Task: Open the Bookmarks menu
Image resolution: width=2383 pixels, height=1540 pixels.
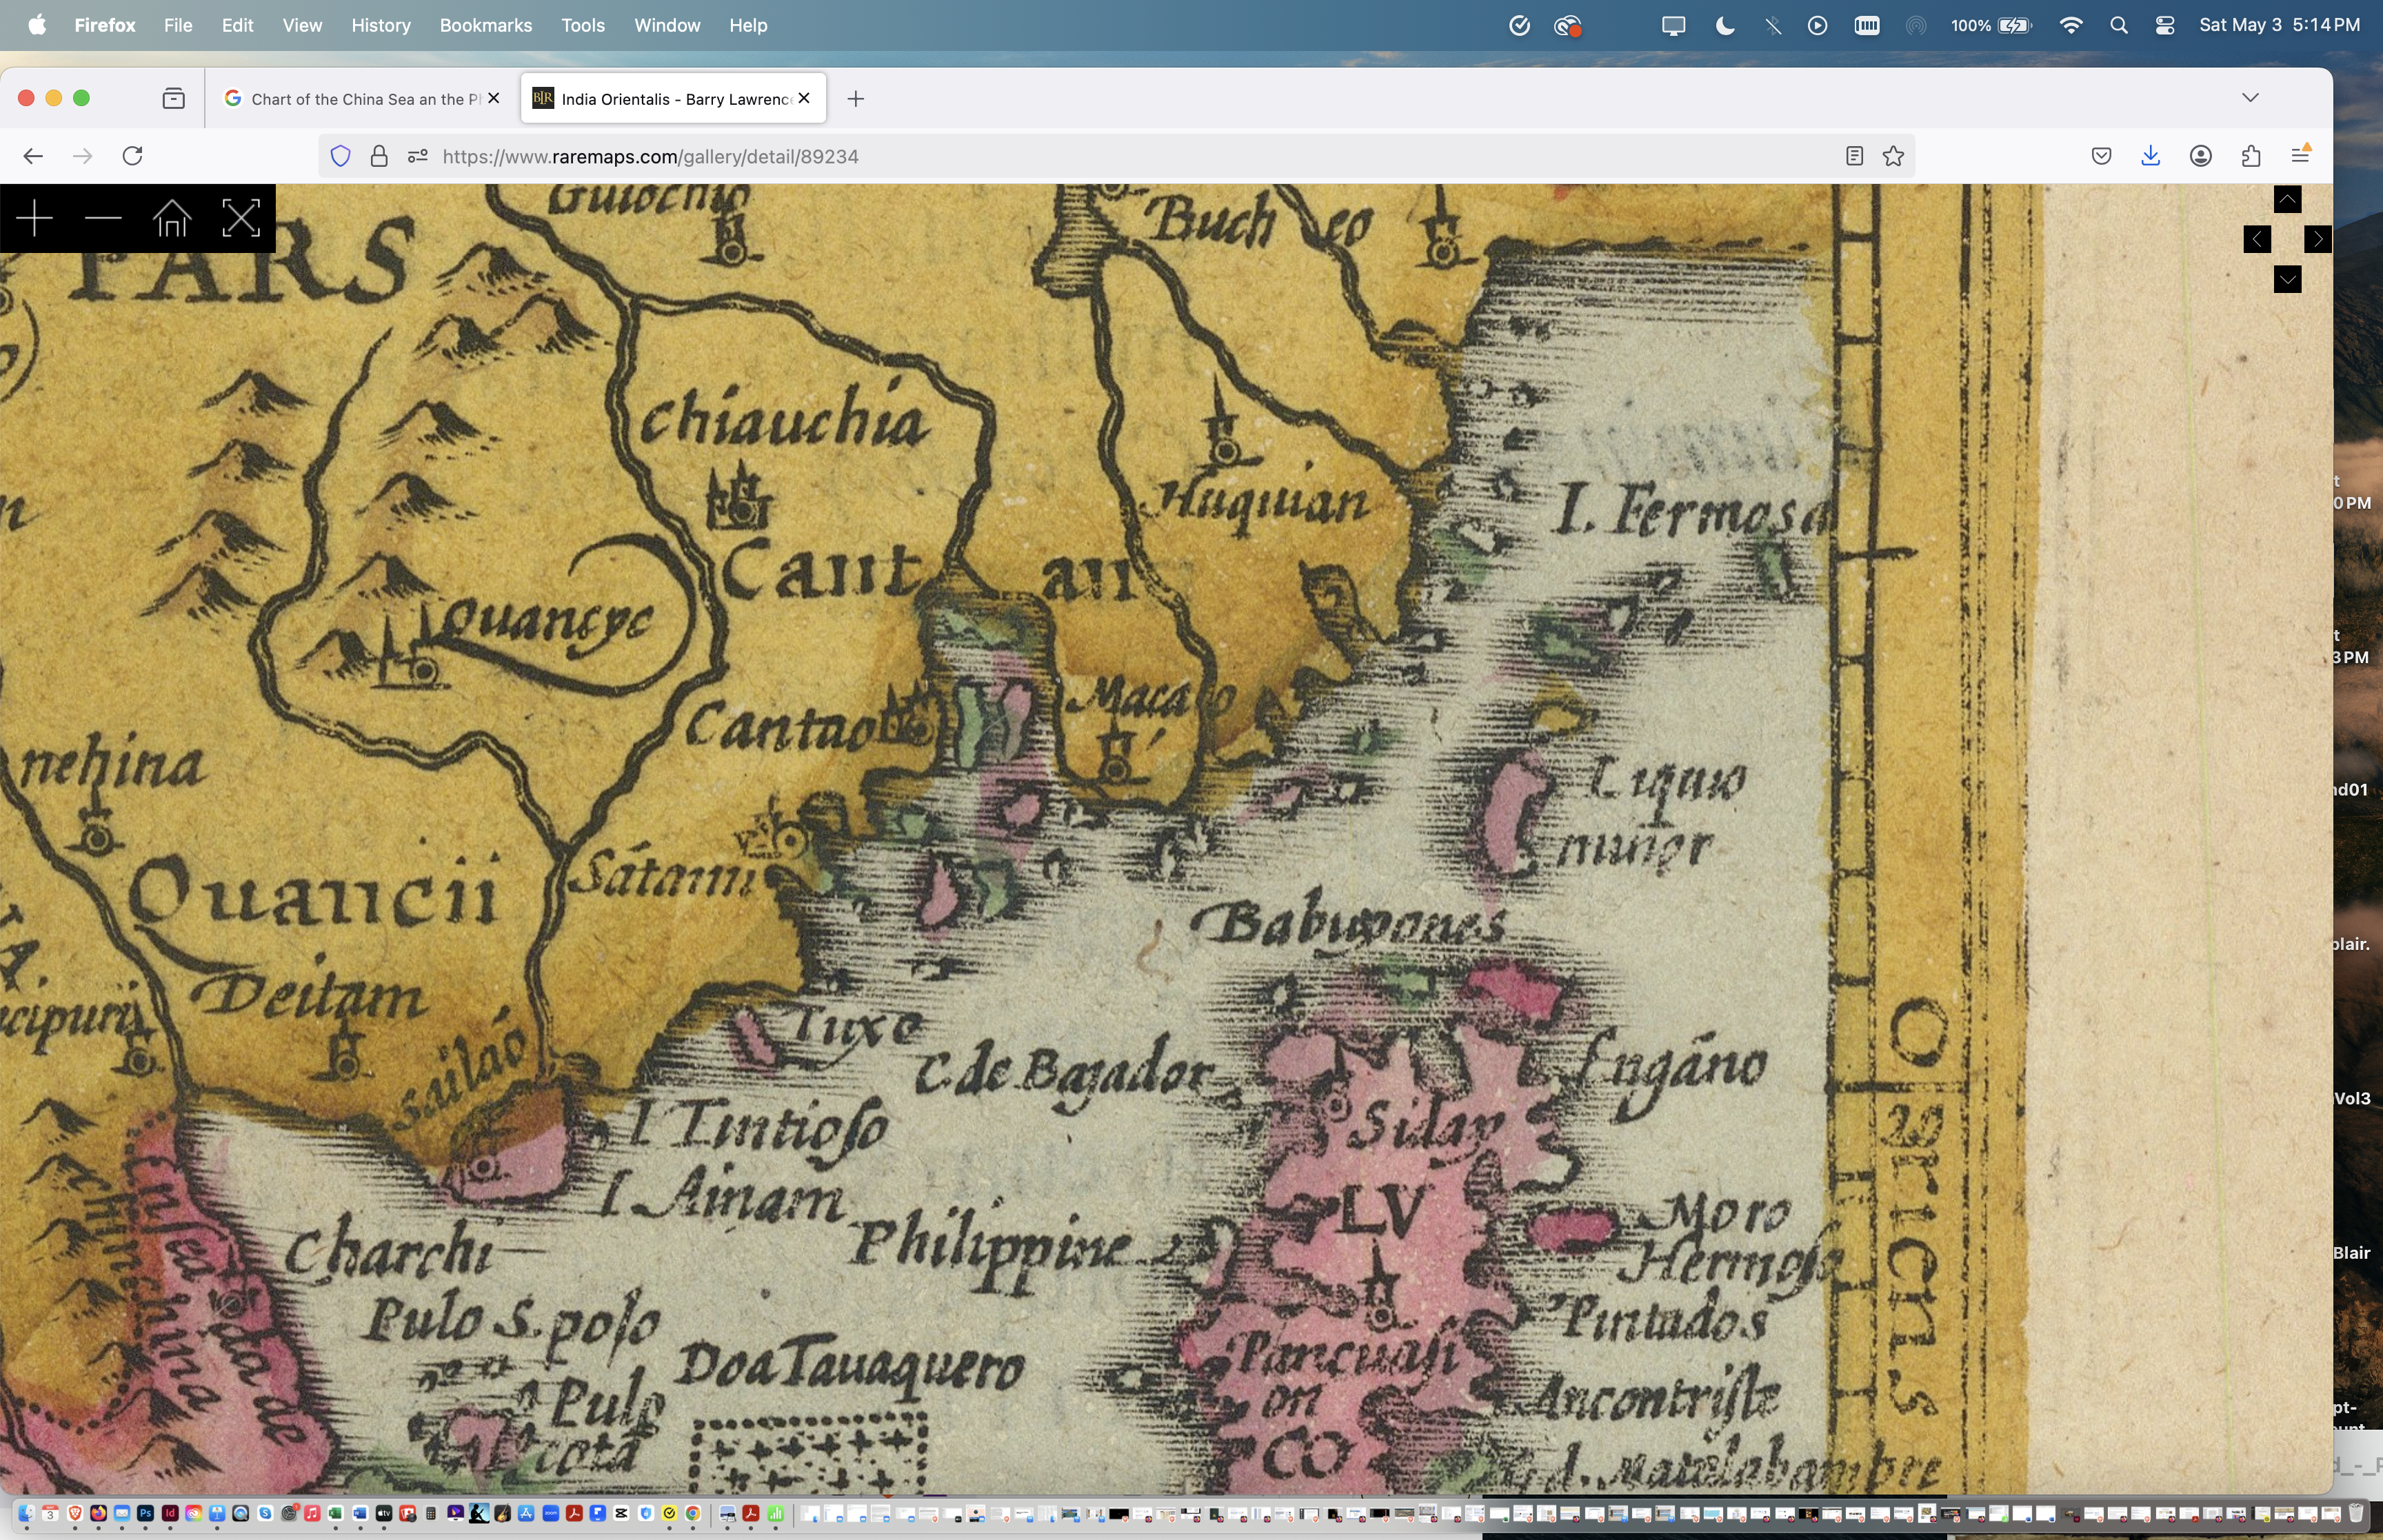Action: [x=486, y=25]
